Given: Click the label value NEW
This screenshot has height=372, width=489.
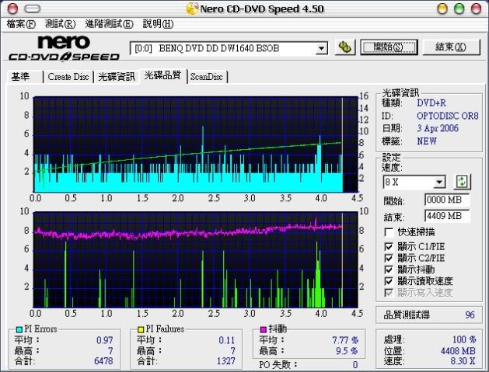Looking at the screenshot, I should pyautogui.click(x=427, y=141).
